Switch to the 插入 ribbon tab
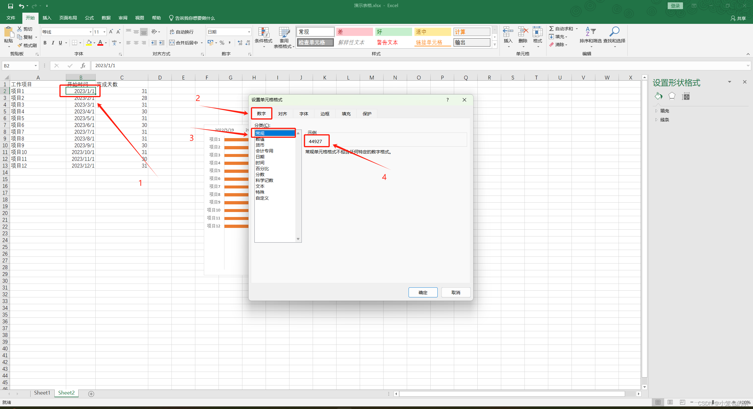This screenshot has height=409, width=753. point(47,18)
